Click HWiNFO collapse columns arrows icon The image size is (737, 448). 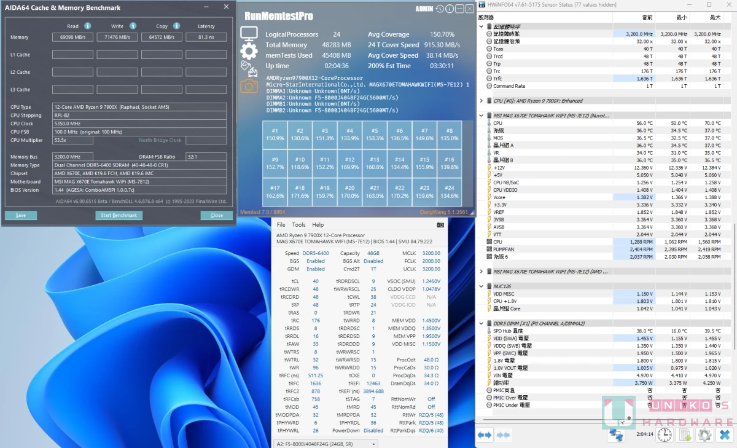503,435
